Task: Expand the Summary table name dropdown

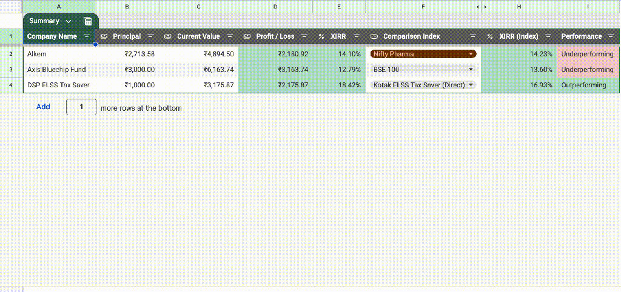Action: [68, 21]
